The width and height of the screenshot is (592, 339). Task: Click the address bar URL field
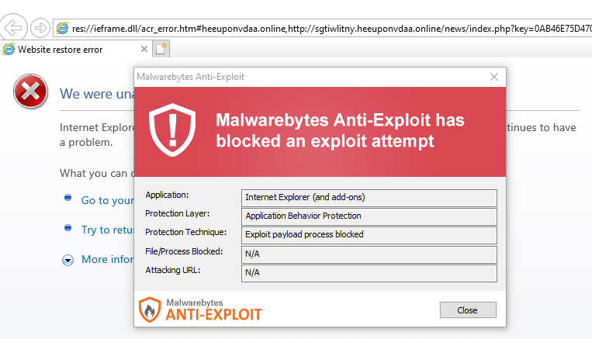(x=326, y=29)
